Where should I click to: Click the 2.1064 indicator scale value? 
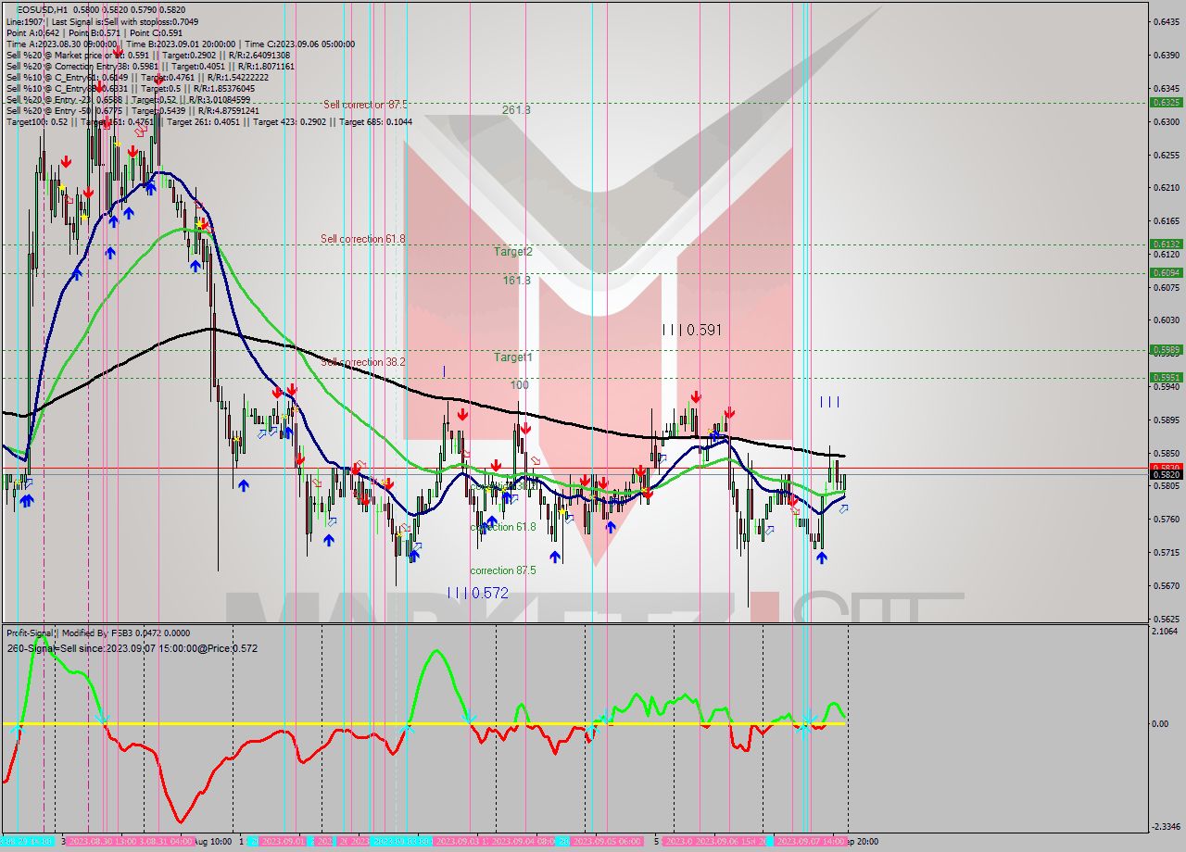(x=1166, y=631)
